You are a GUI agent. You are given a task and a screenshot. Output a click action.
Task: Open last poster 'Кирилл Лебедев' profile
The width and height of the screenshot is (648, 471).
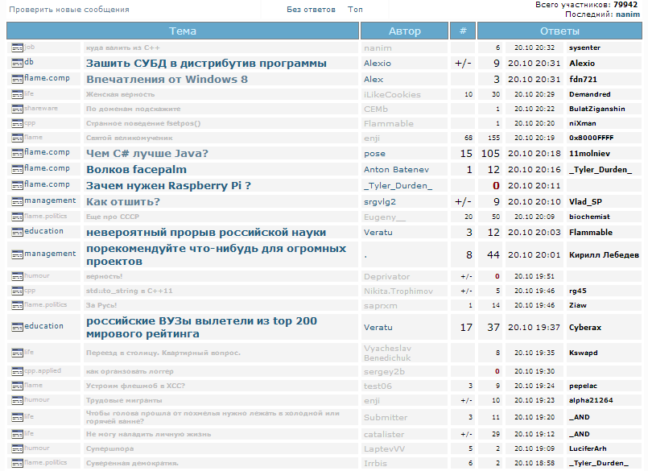coord(604,254)
